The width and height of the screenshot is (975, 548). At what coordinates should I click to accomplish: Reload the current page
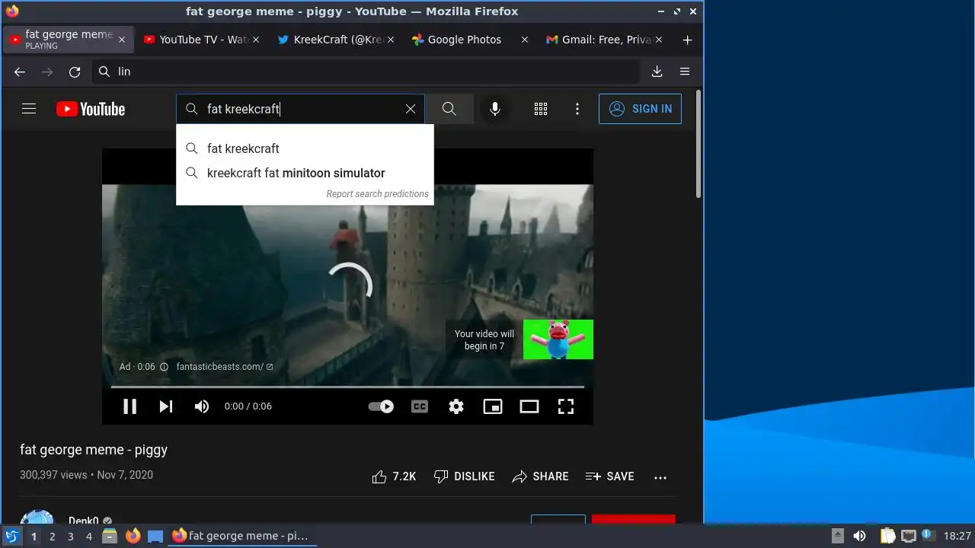pos(75,72)
